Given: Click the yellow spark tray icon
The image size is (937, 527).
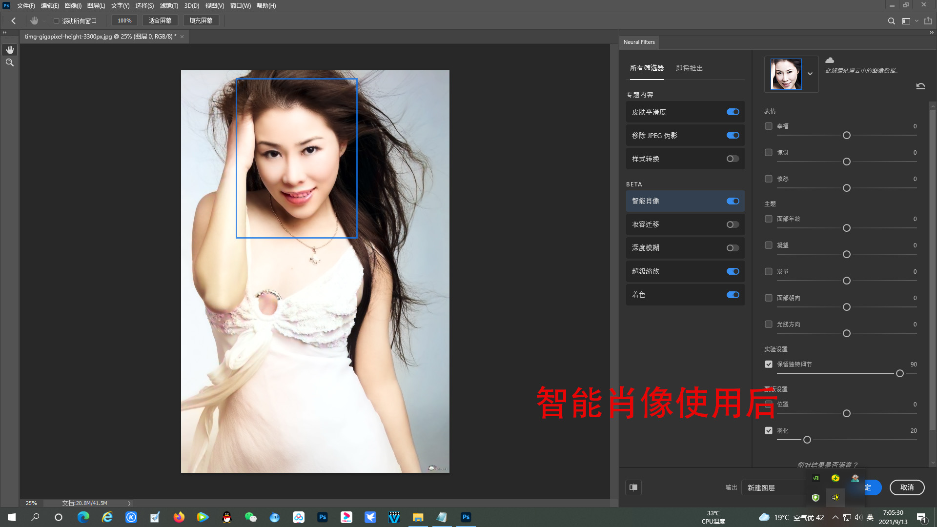Looking at the screenshot, I should (x=835, y=497).
